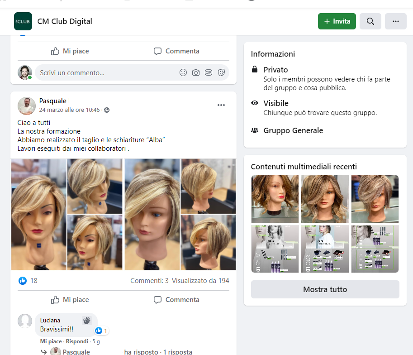
Task: Click the eye icon next to Visibile
Action: (254, 103)
